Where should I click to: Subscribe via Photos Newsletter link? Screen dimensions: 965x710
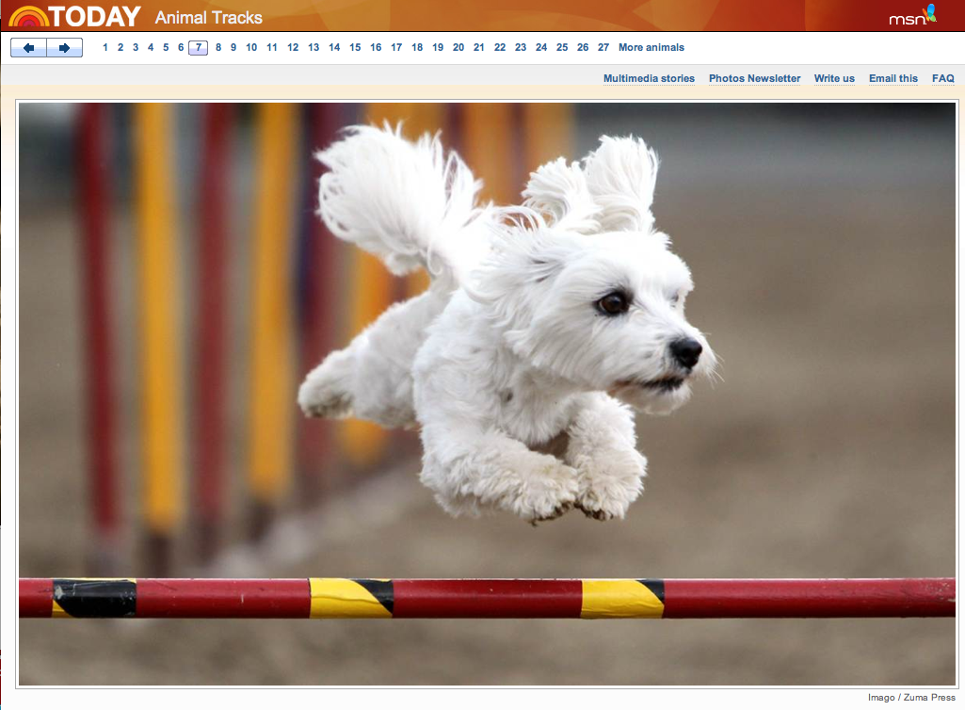click(x=754, y=79)
